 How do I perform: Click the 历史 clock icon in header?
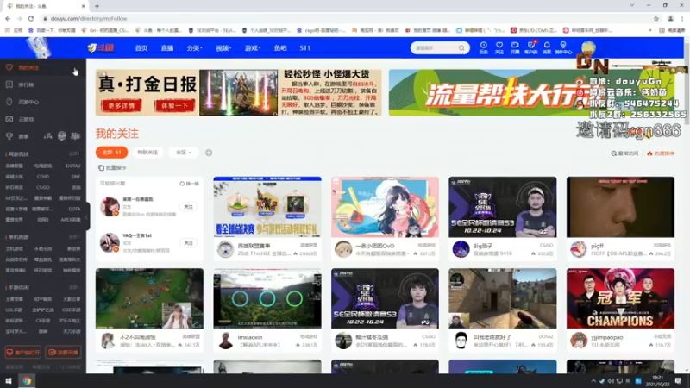pyautogui.click(x=483, y=46)
